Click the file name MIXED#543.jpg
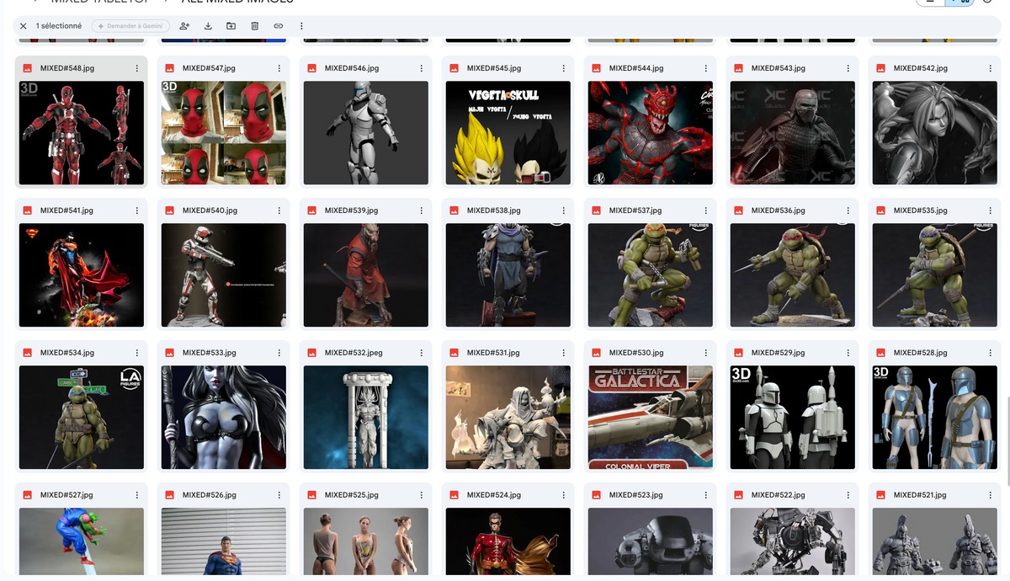1010x581 pixels. (x=779, y=68)
